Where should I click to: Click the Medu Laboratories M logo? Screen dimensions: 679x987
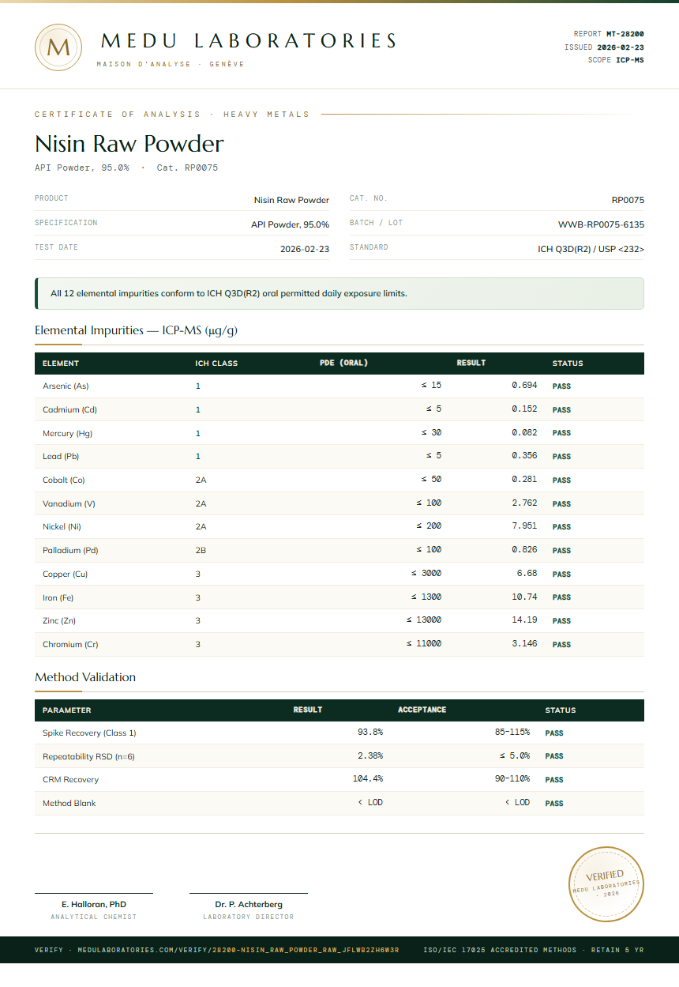[x=58, y=47]
